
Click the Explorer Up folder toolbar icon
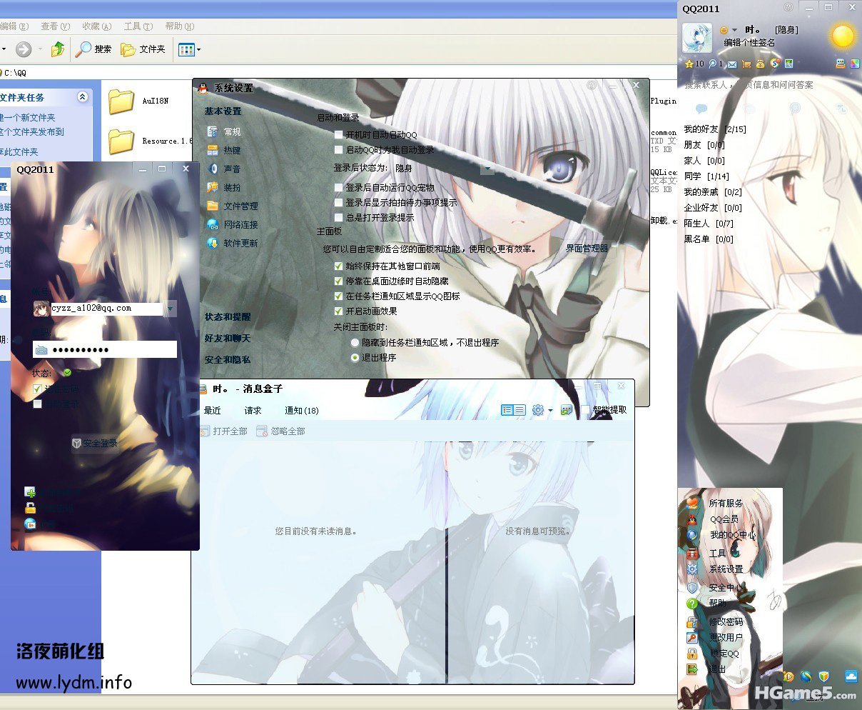58,49
